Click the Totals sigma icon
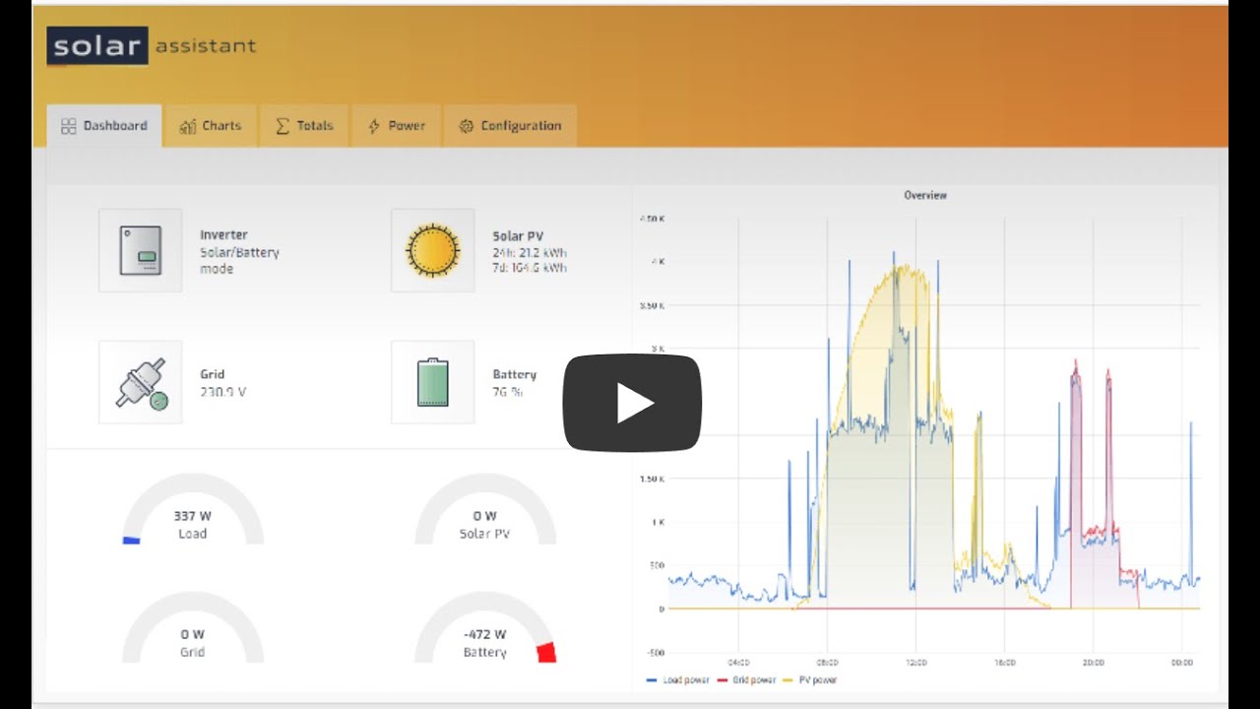Image resolution: width=1260 pixels, height=709 pixels. (x=283, y=126)
